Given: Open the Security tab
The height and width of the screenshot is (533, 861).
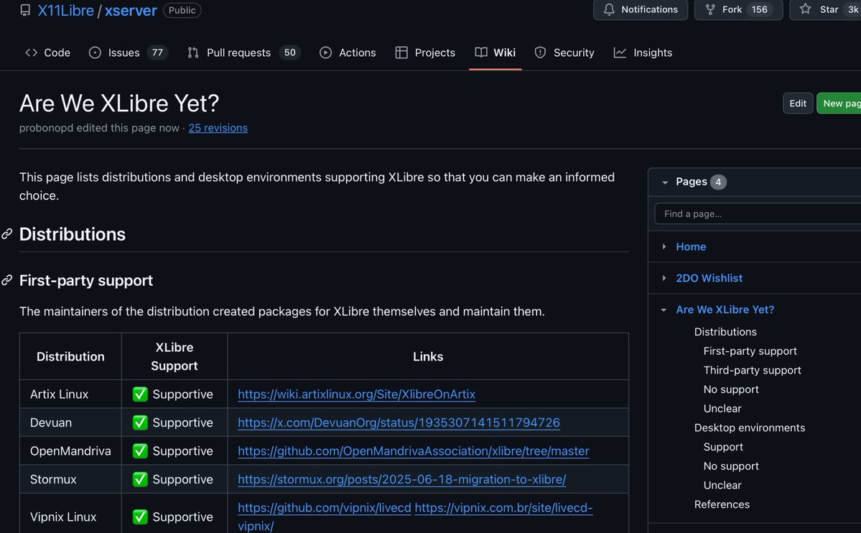Looking at the screenshot, I should 564,52.
